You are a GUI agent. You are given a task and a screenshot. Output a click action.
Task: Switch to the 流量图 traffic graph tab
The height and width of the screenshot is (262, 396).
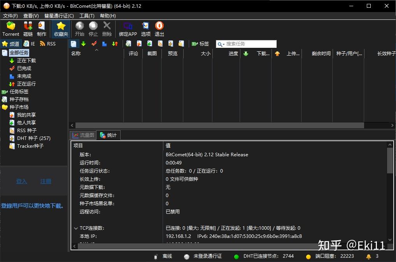[x=83, y=135]
